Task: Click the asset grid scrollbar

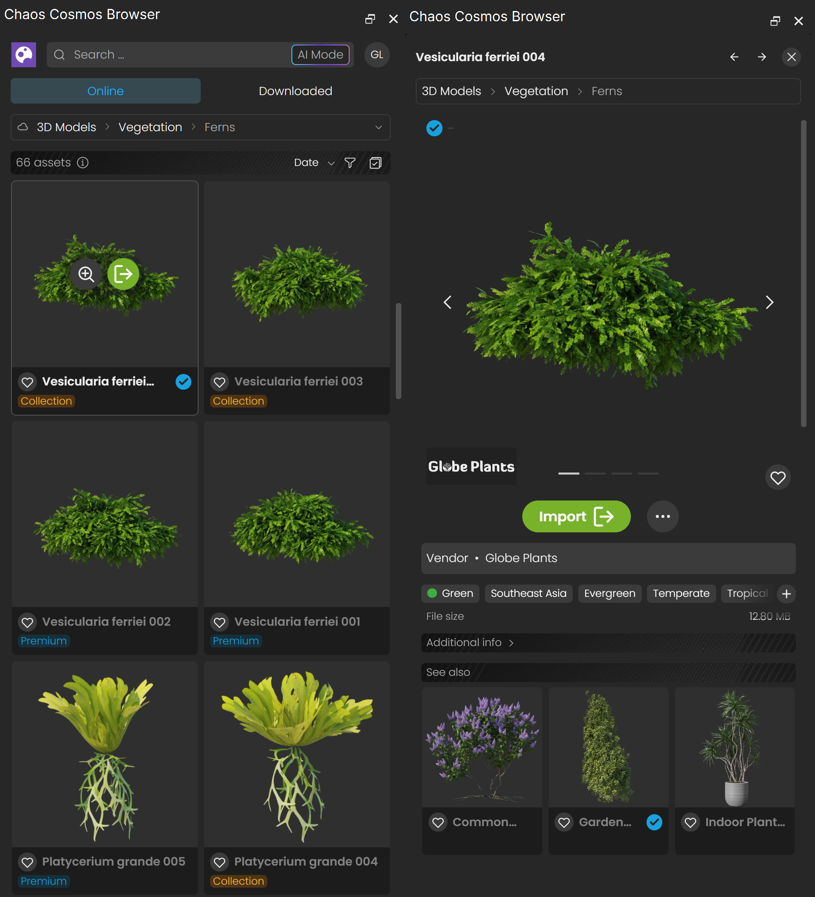Action: pos(398,351)
